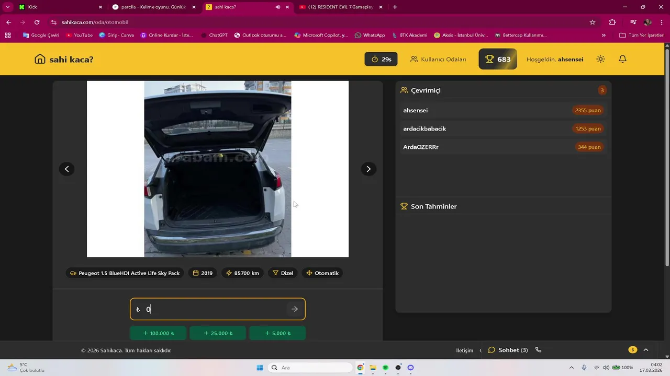The width and height of the screenshot is (670, 376).
Task: Show hidden system tray icons
Action: pyautogui.click(x=571, y=368)
